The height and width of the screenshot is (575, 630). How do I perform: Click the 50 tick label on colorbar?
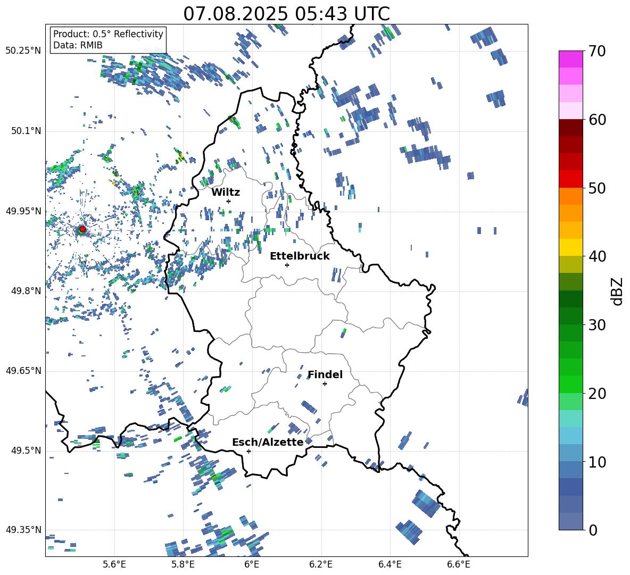597,188
